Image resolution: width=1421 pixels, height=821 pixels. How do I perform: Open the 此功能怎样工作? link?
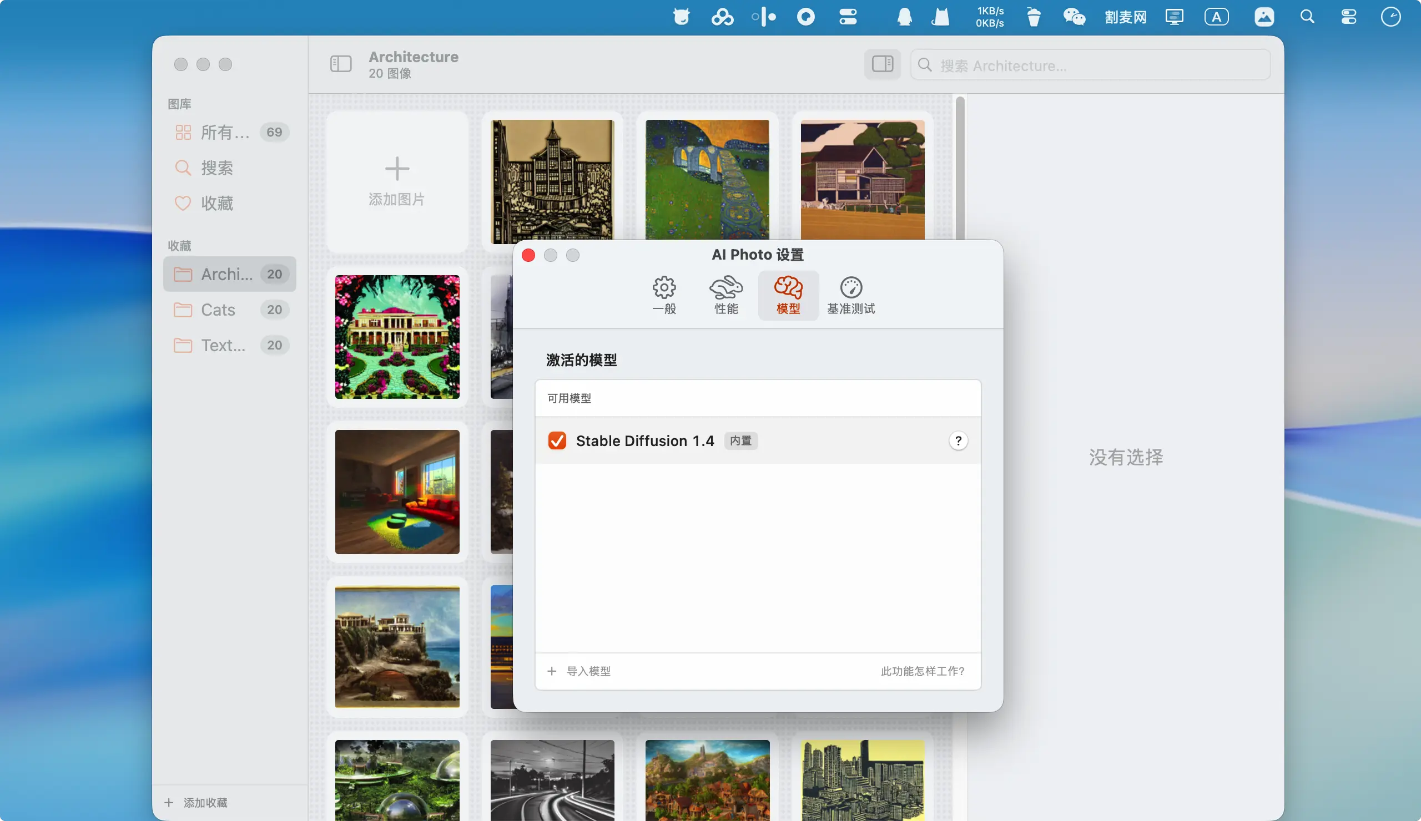[x=922, y=671]
